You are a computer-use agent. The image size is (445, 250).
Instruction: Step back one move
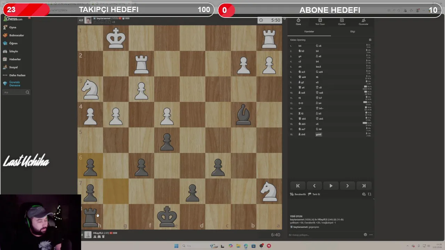tap(314, 186)
